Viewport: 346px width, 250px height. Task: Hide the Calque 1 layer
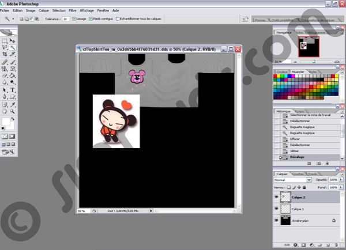coord(276,209)
